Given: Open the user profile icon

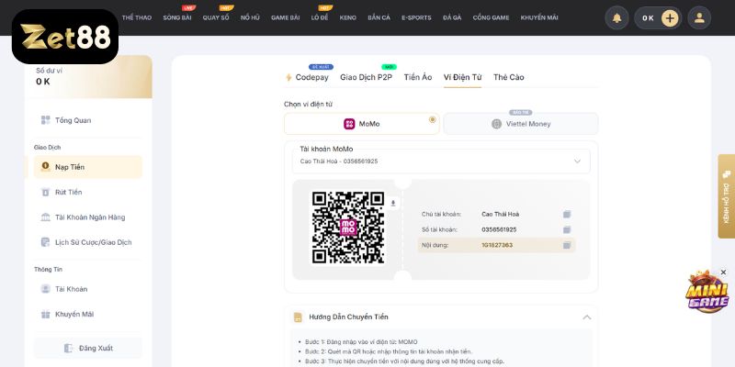Looking at the screenshot, I should tap(699, 18).
